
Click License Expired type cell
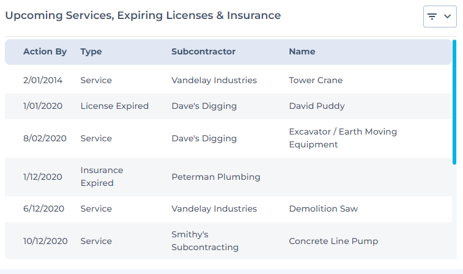[x=114, y=106]
